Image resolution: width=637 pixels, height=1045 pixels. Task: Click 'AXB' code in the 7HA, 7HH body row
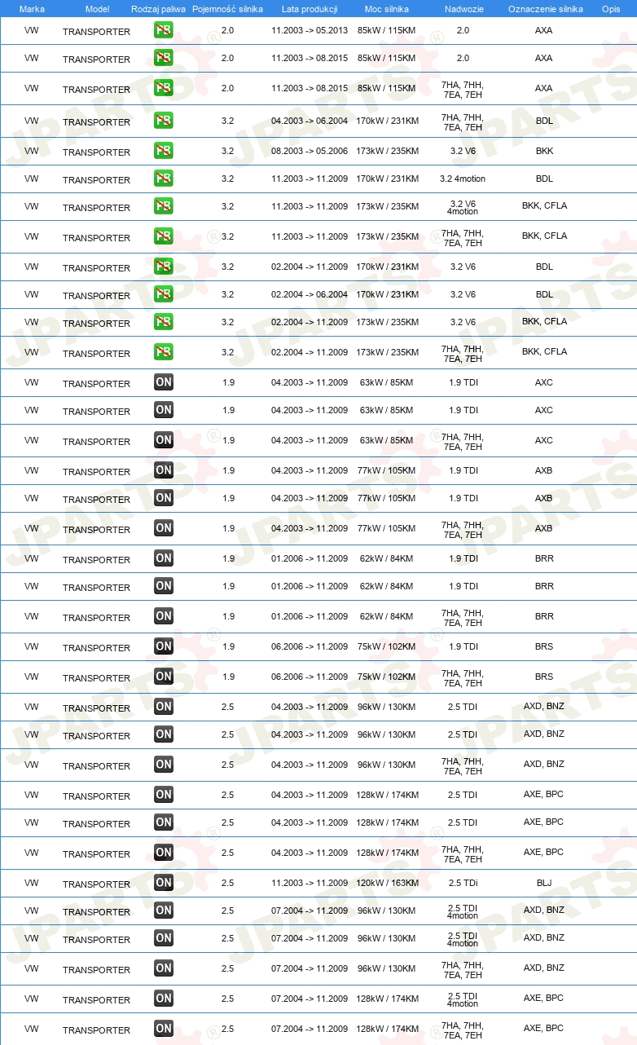click(x=544, y=528)
